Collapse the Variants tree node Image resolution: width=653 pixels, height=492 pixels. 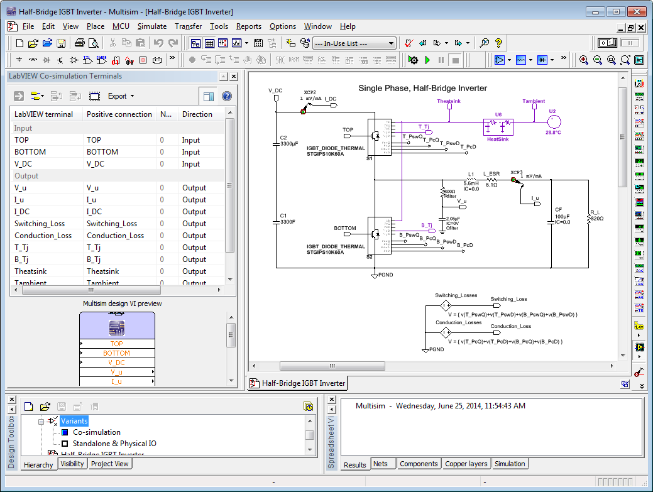pyautogui.click(x=41, y=421)
